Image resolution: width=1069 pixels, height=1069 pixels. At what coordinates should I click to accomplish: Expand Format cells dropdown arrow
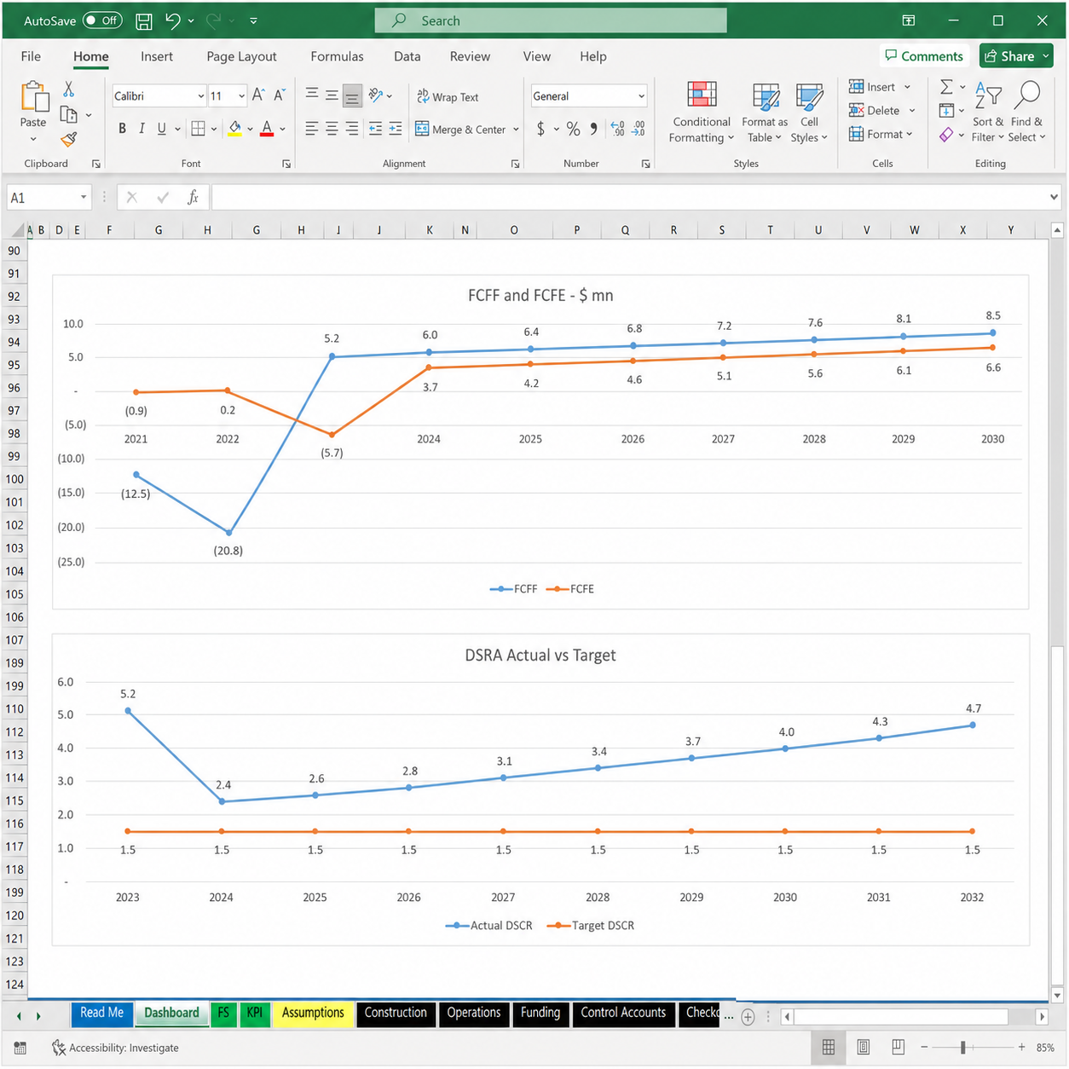(x=910, y=134)
